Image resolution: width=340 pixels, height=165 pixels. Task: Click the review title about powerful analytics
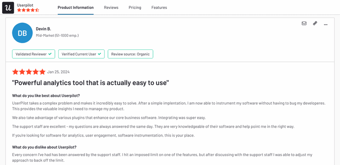pyautogui.click(x=91, y=83)
